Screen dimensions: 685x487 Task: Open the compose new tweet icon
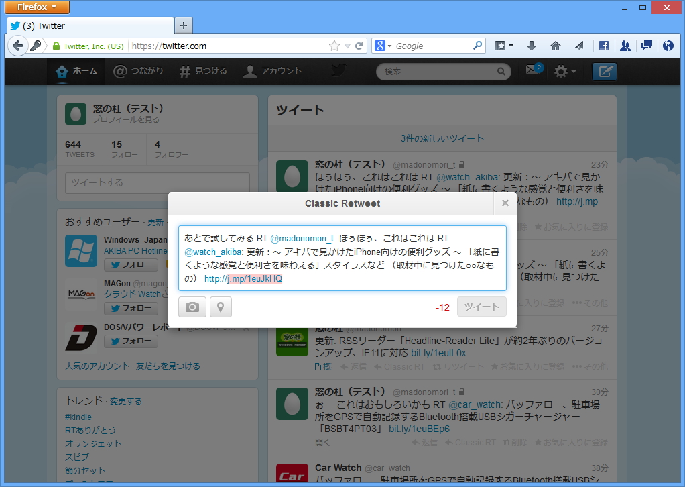pos(604,72)
